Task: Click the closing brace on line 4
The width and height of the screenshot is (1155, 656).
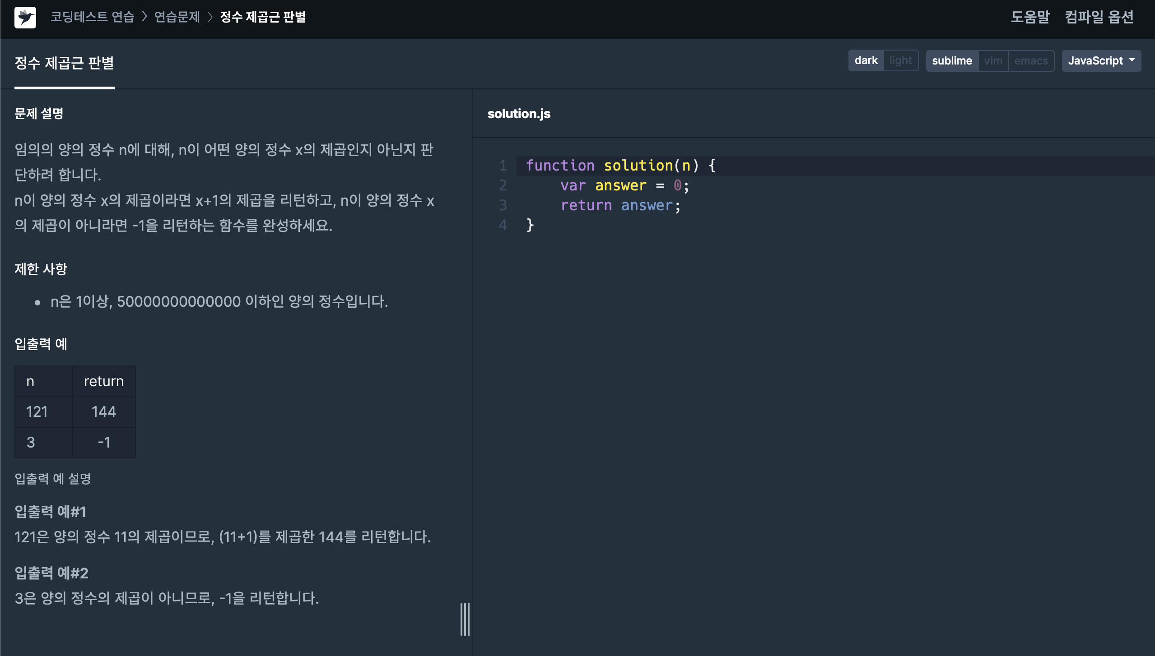Action: pyautogui.click(x=530, y=225)
